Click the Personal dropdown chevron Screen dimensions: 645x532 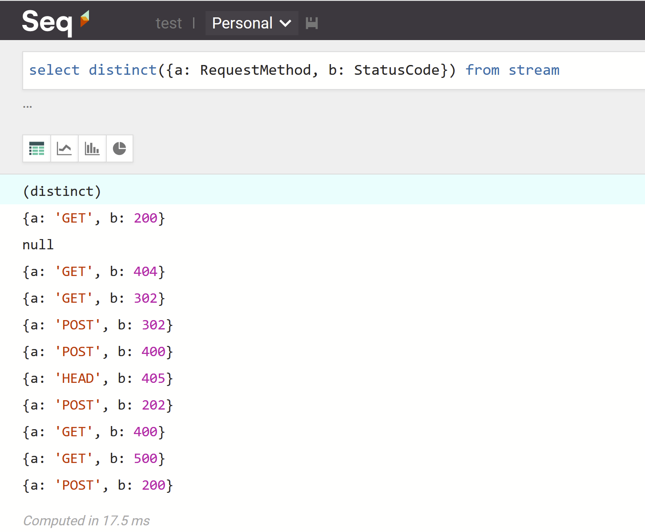tap(285, 24)
